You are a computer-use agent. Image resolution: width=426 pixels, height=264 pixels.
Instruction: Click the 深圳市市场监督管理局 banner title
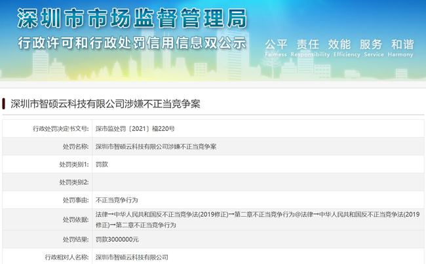[132, 18]
